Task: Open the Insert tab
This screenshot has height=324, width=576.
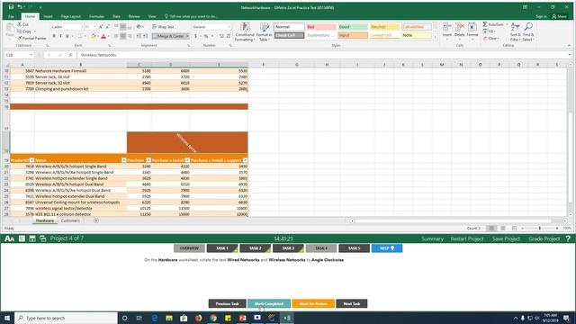Action: (x=48, y=16)
